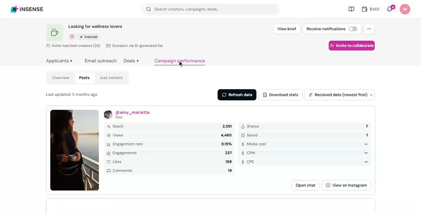Click the Engagement rate value 9.15%

pos(227,144)
